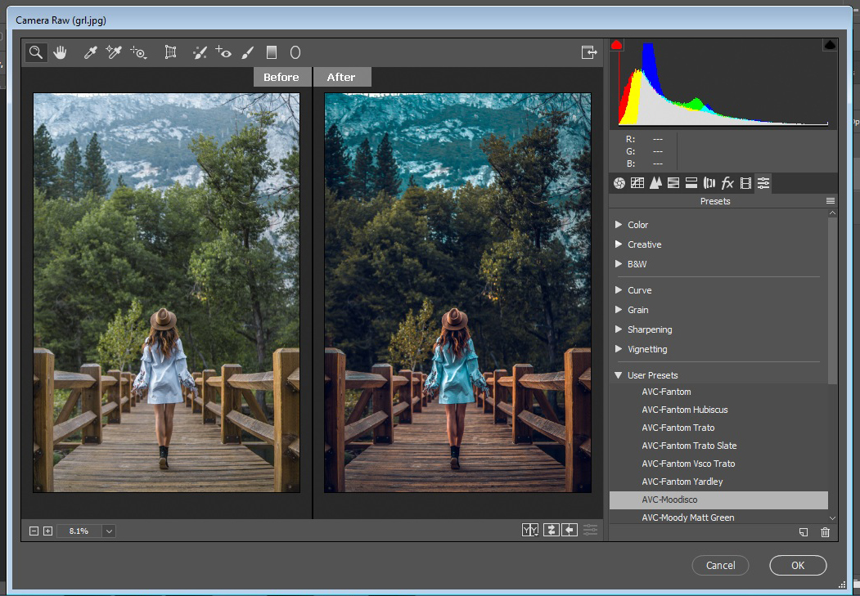This screenshot has height=596, width=860.
Task: Open the HSL Adjustments panel tab
Action: (673, 183)
